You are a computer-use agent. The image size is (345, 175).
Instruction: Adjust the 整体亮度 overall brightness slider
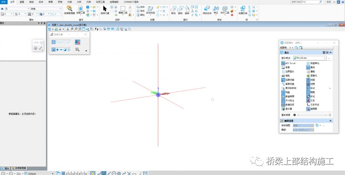tap(312, 115)
